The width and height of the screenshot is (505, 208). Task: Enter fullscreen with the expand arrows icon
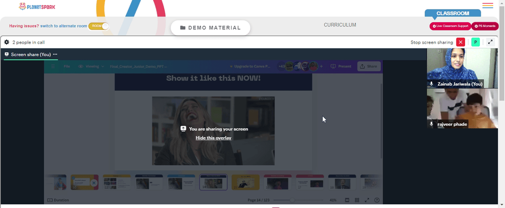point(490,42)
